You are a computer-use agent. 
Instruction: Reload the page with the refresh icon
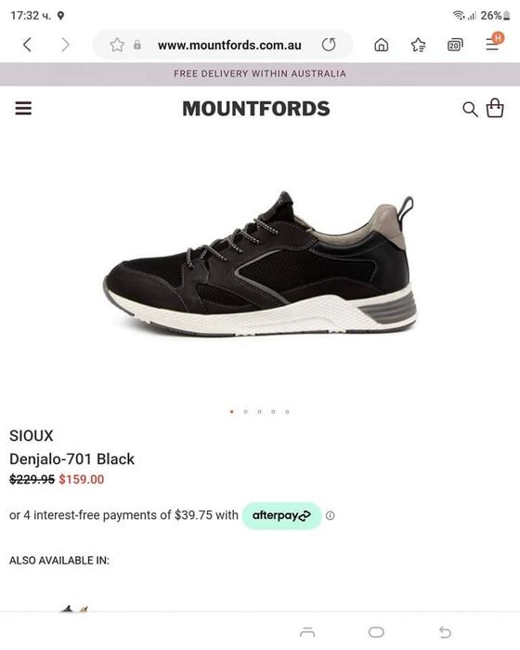pyautogui.click(x=329, y=45)
